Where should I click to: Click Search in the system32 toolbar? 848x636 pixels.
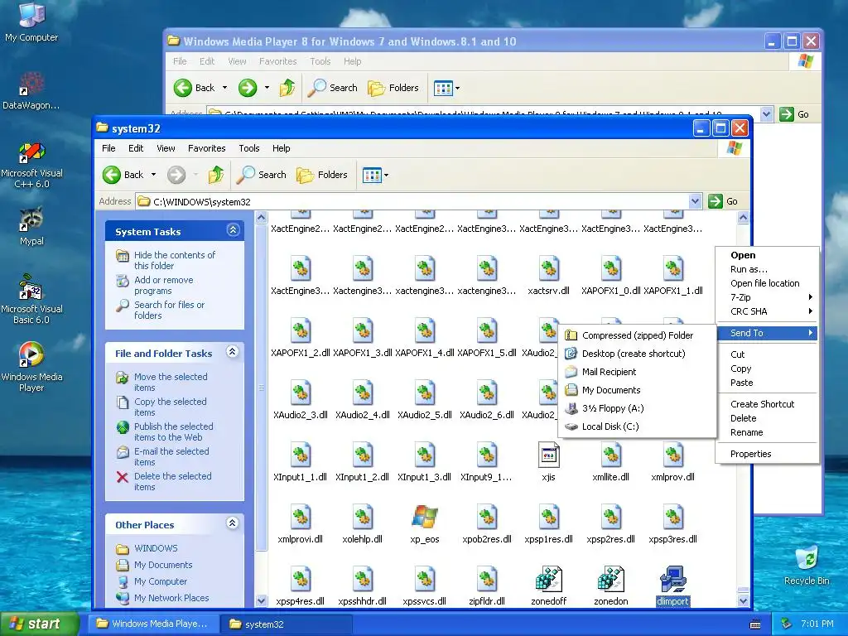pyautogui.click(x=262, y=175)
